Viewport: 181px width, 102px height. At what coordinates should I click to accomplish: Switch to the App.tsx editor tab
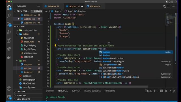click(x=74, y=6)
